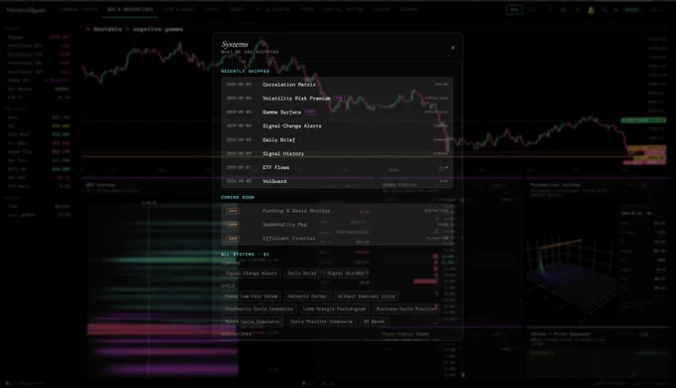This screenshot has width=676, height=388.
Task: Select the Signal-Change Alerts row under Recently Shipped
Action: click(337, 126)
